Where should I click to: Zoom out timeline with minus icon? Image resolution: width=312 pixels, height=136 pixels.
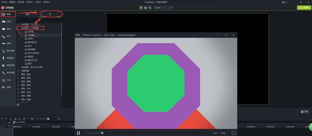point(37,119)
